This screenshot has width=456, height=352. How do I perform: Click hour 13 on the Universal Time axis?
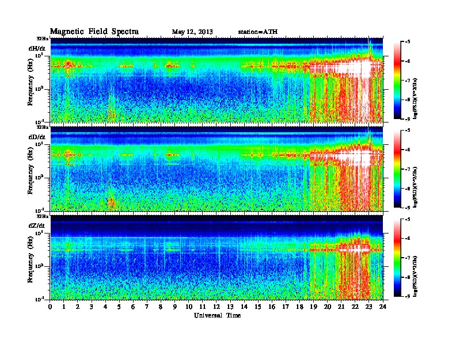coord(230,307)
